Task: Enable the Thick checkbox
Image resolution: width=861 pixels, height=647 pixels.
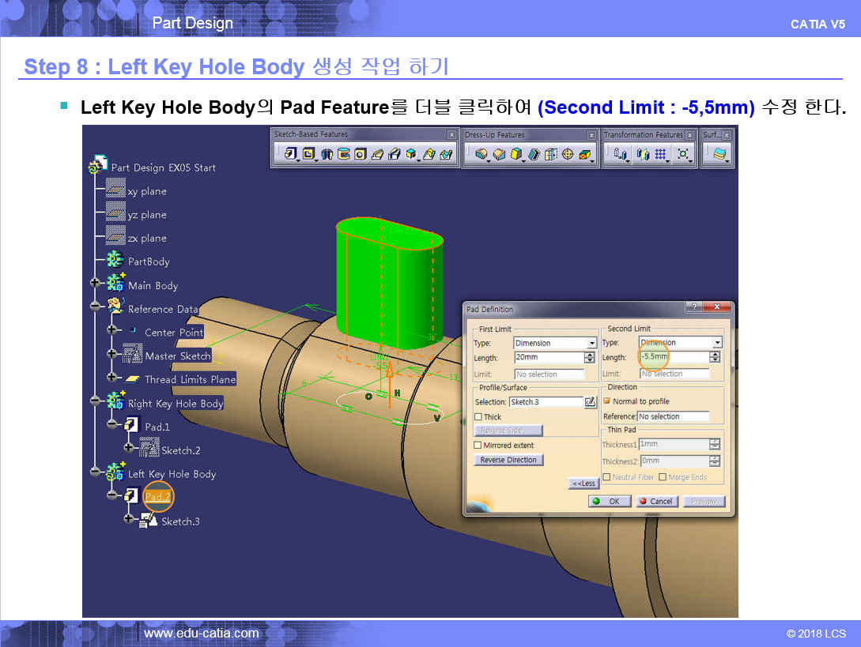Action: (478, 417)
